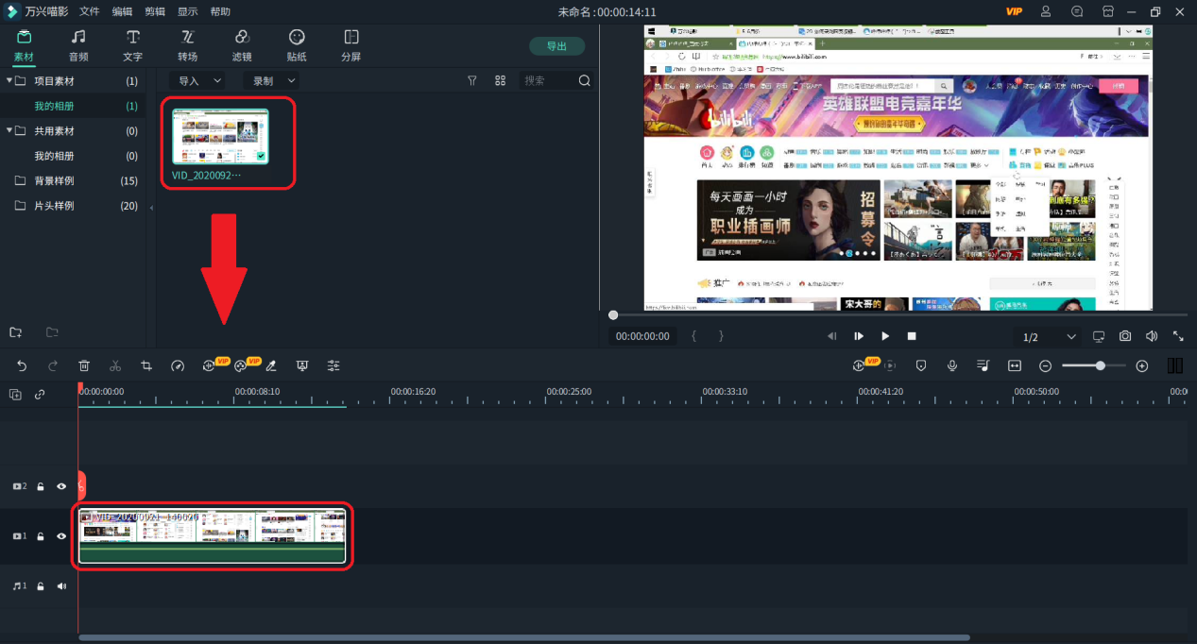The width and height of the screenshot is (1197, 644).
Task: Open the 录制 record dropdown
Action: point(272,81)
